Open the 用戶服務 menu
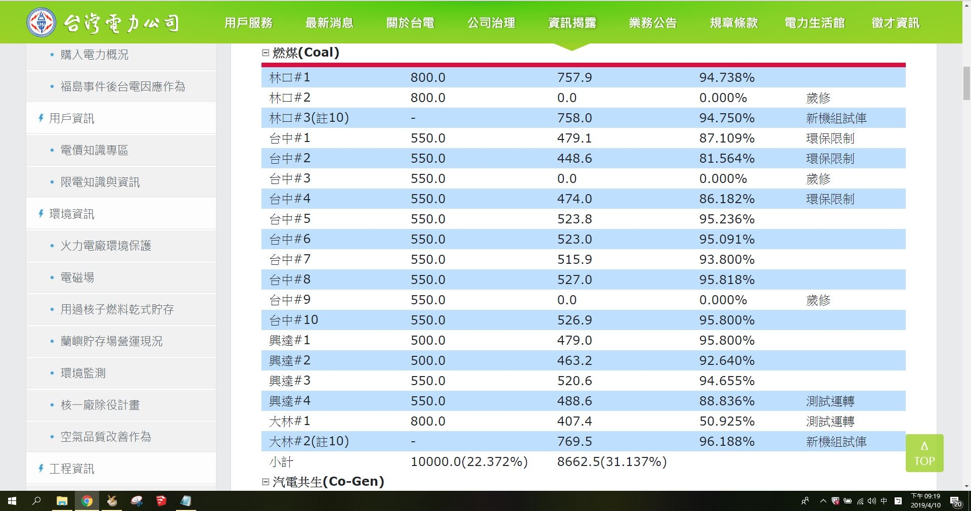The width and height of the screenshot is (971, 511). (x=248, y=23)
